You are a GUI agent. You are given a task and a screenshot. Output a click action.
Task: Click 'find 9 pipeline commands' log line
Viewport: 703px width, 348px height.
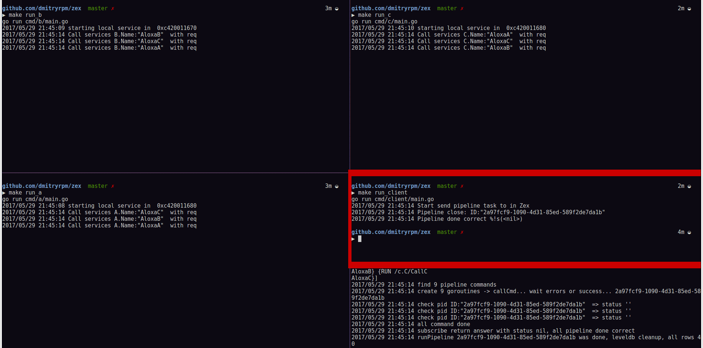point(424,285)
